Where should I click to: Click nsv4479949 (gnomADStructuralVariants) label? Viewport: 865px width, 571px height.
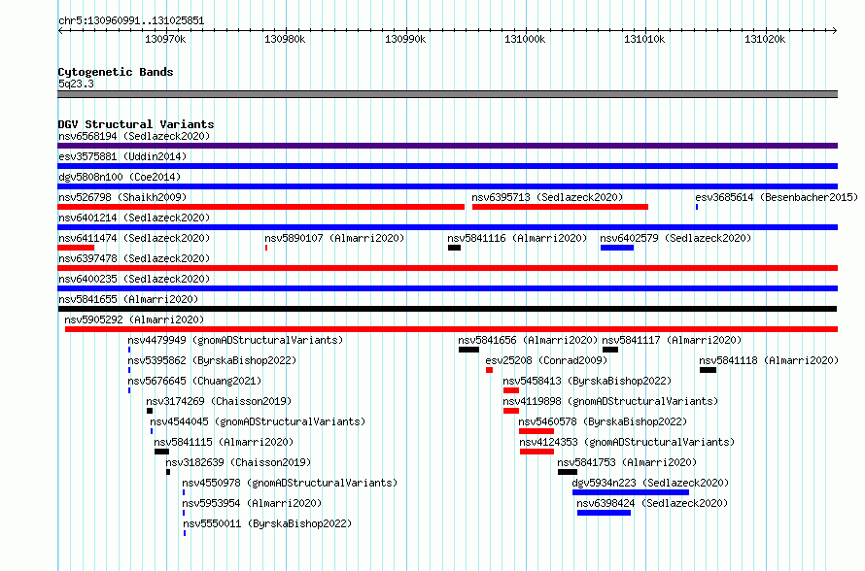(235, 340)
